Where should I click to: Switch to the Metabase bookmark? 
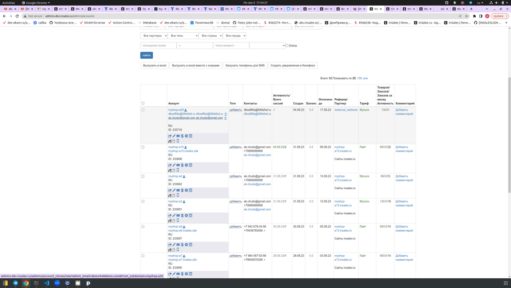[x=148, y=23]
